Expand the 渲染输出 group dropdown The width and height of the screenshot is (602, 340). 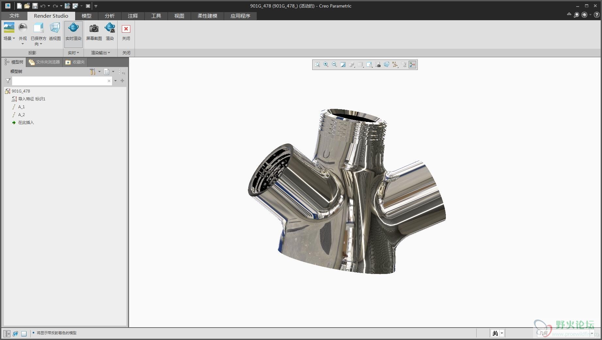point(101,53)
